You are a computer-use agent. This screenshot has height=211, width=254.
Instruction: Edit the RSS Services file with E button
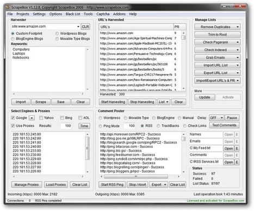pyautogui.click(x=237, y=162)
